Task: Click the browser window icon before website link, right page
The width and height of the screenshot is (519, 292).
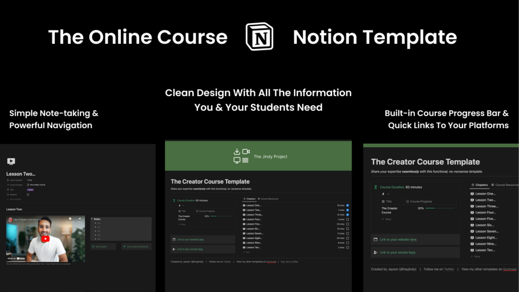Action: [x=375, y=239]
